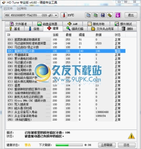Click the ID column header

[x=29, y=35]
